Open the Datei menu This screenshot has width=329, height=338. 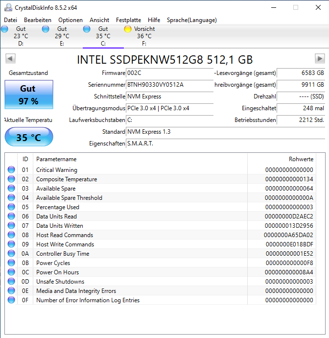click(x=10, y=20)
